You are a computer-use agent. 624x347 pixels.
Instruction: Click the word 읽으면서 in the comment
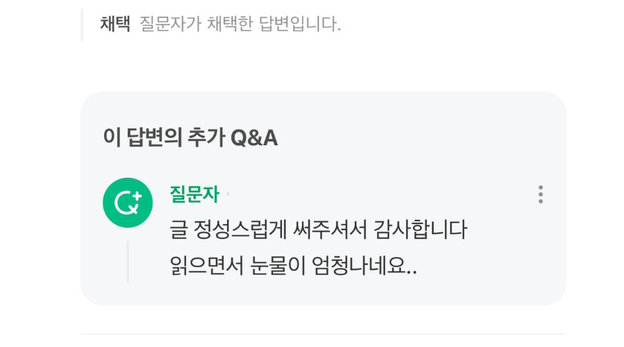tap(207, 266)
